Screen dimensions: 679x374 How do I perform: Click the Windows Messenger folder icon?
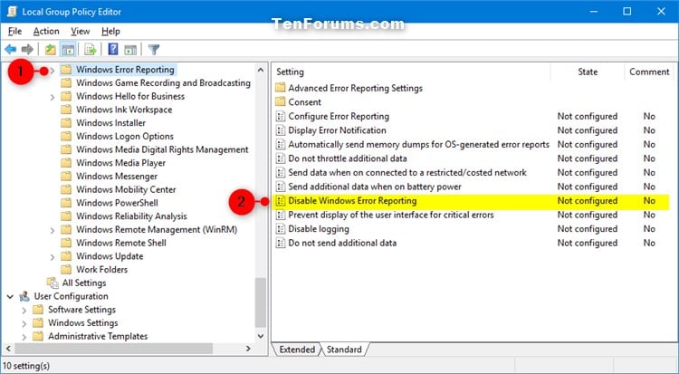pos(66,177)
